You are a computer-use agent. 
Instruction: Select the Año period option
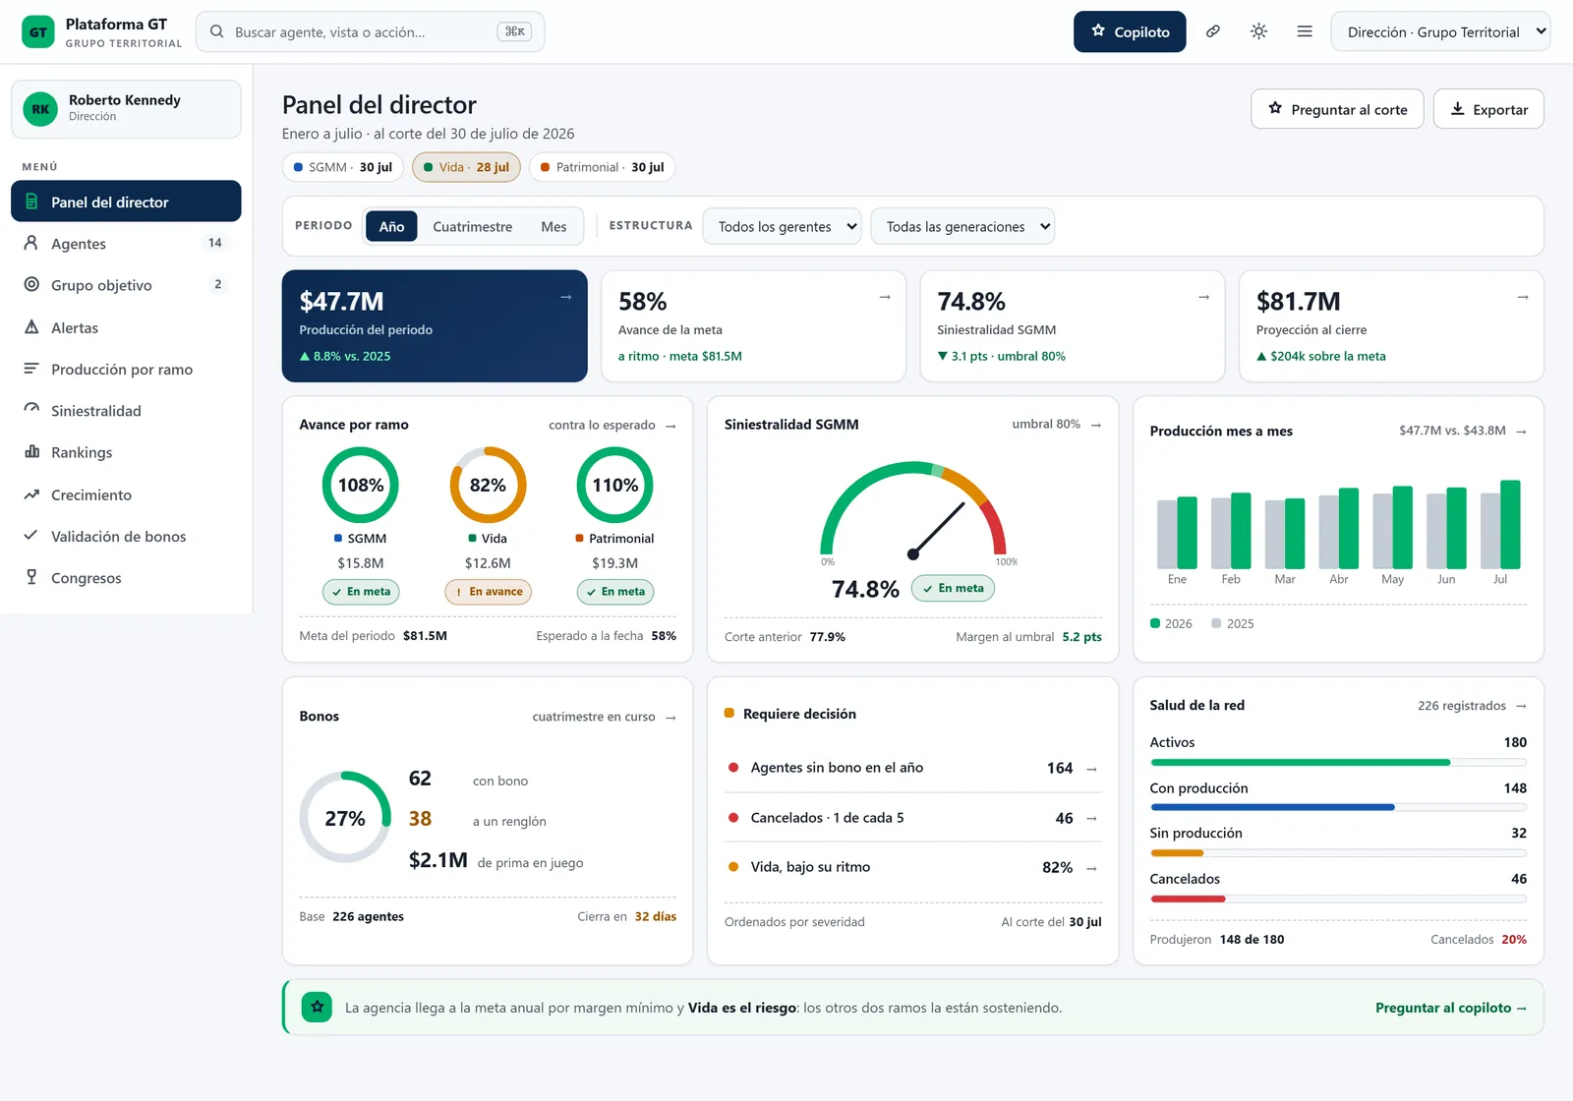pos(391,226)
